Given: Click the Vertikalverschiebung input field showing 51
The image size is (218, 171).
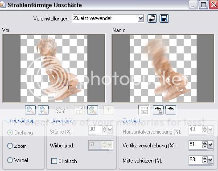Looking at the screenshot, I should (x=195, y=144).
